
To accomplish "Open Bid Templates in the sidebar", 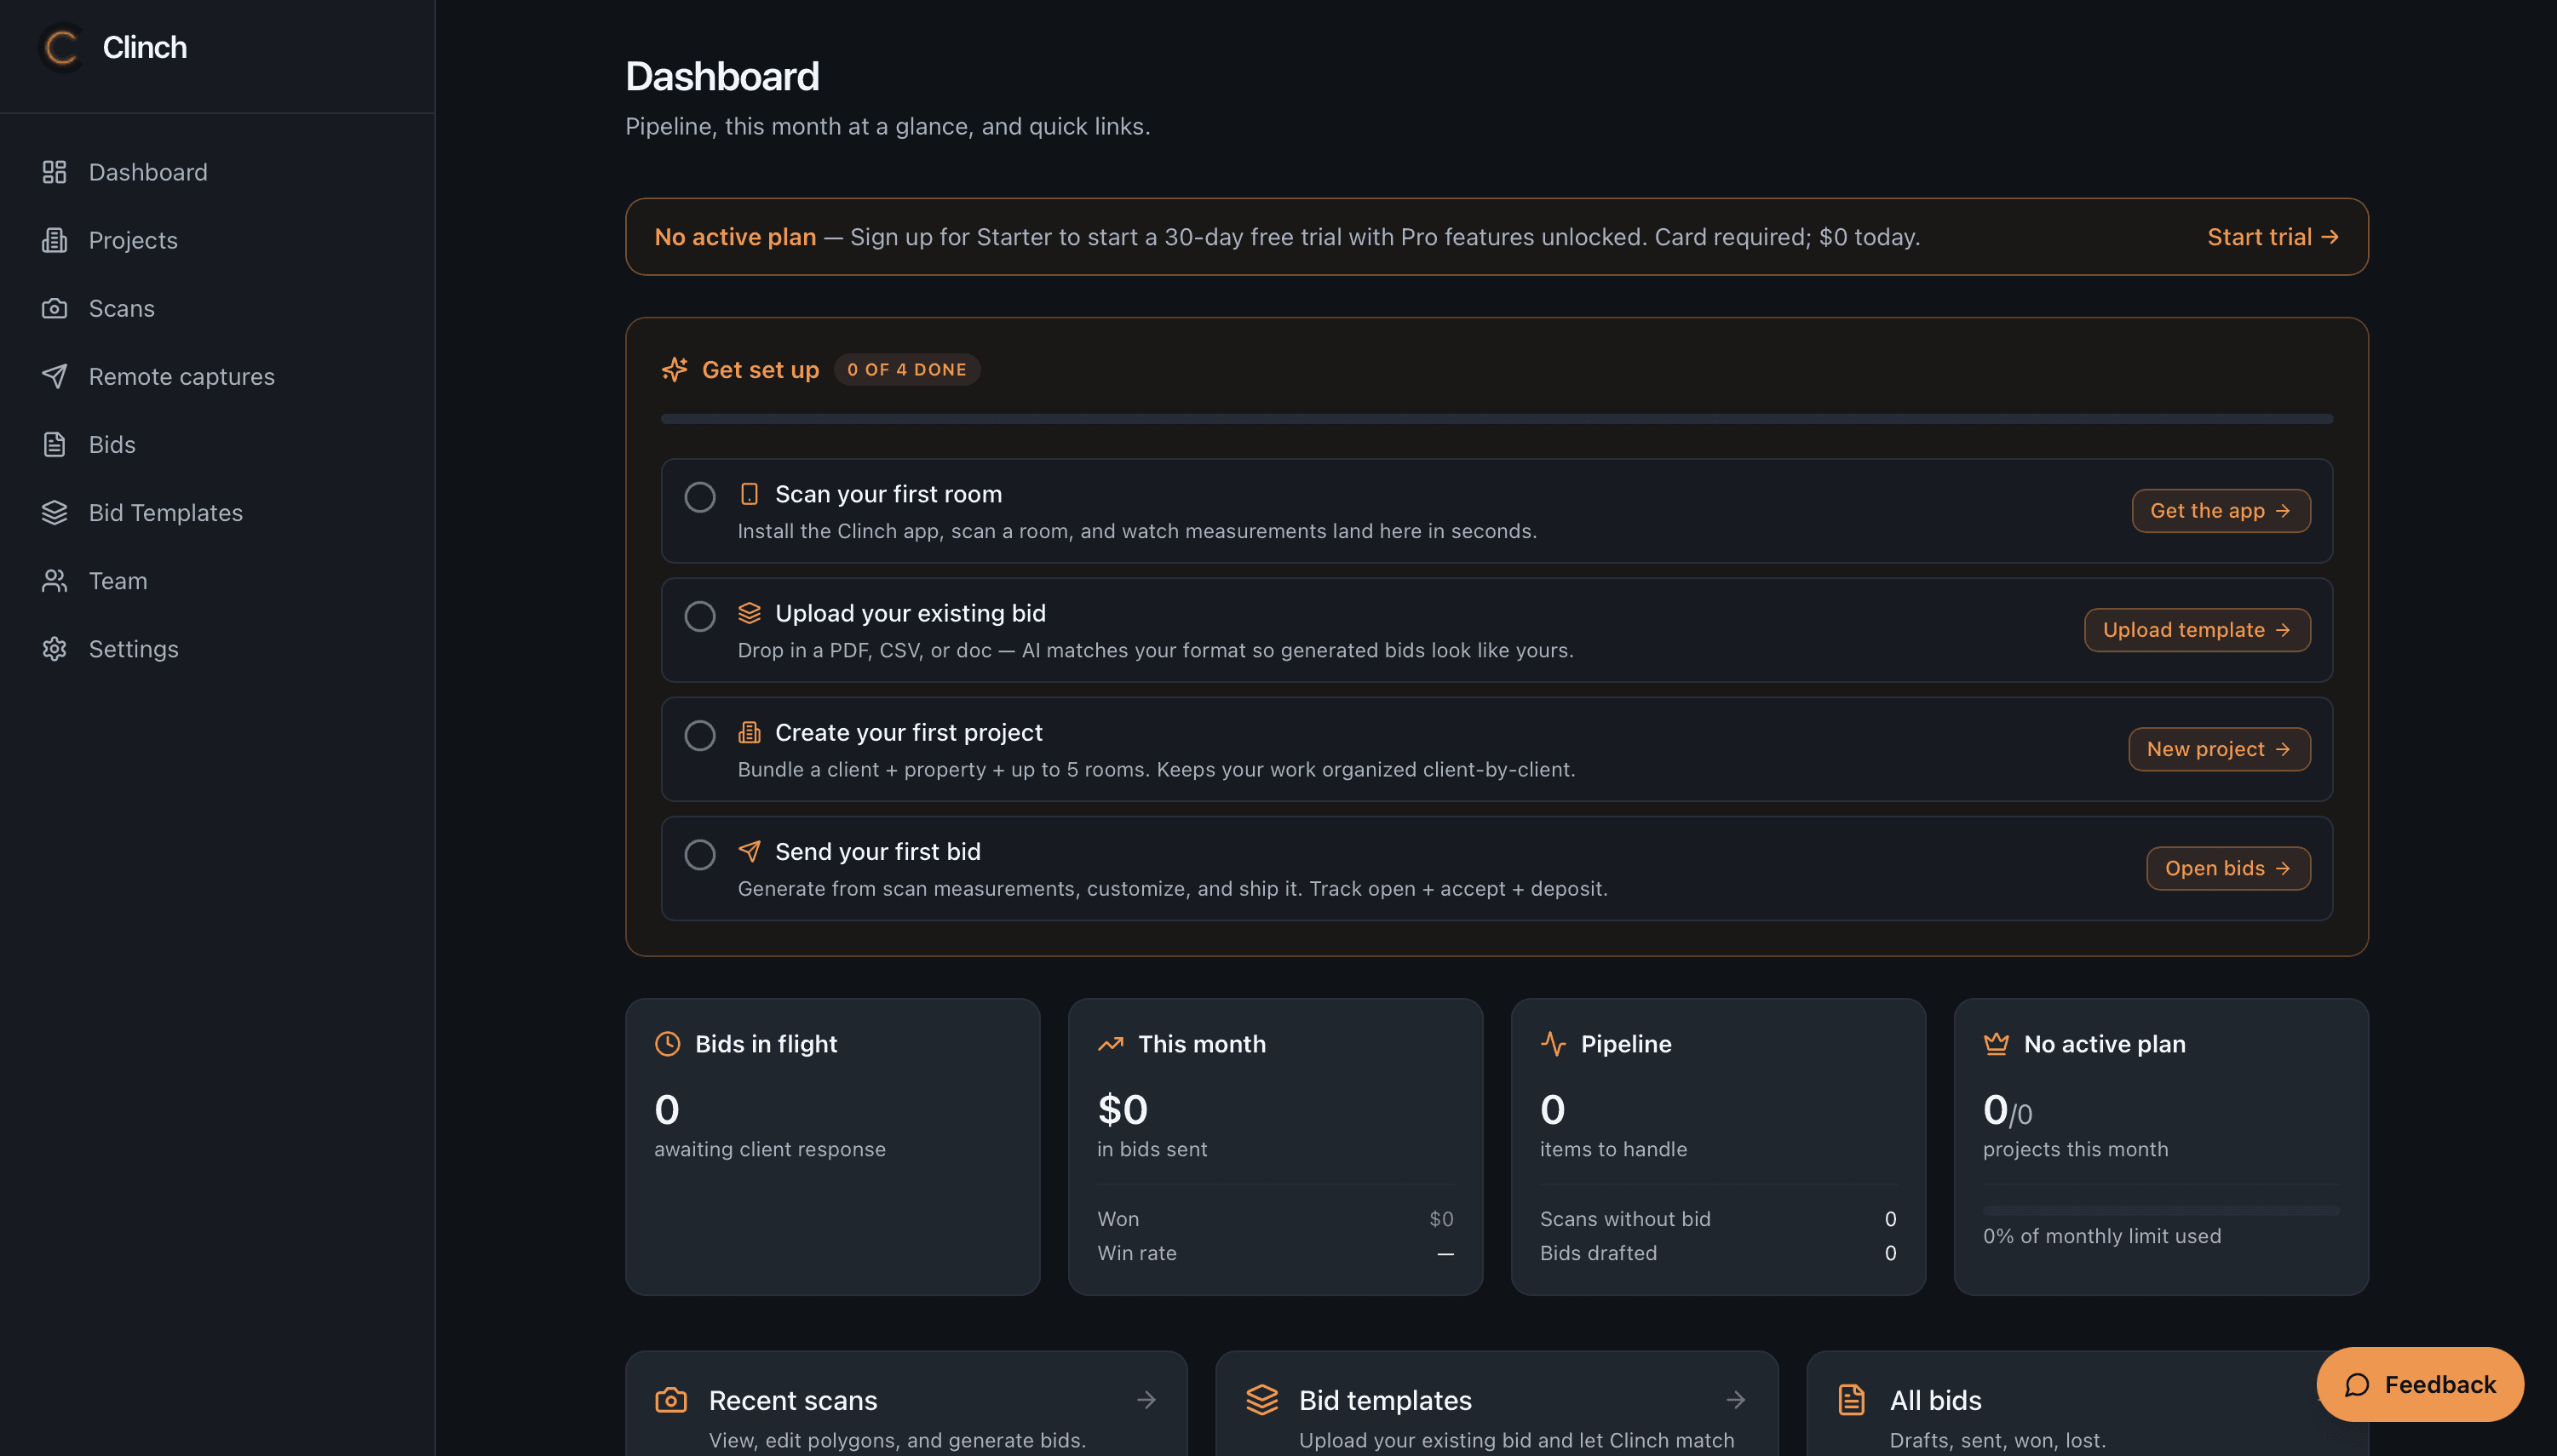I will click(x=217, y=512).
